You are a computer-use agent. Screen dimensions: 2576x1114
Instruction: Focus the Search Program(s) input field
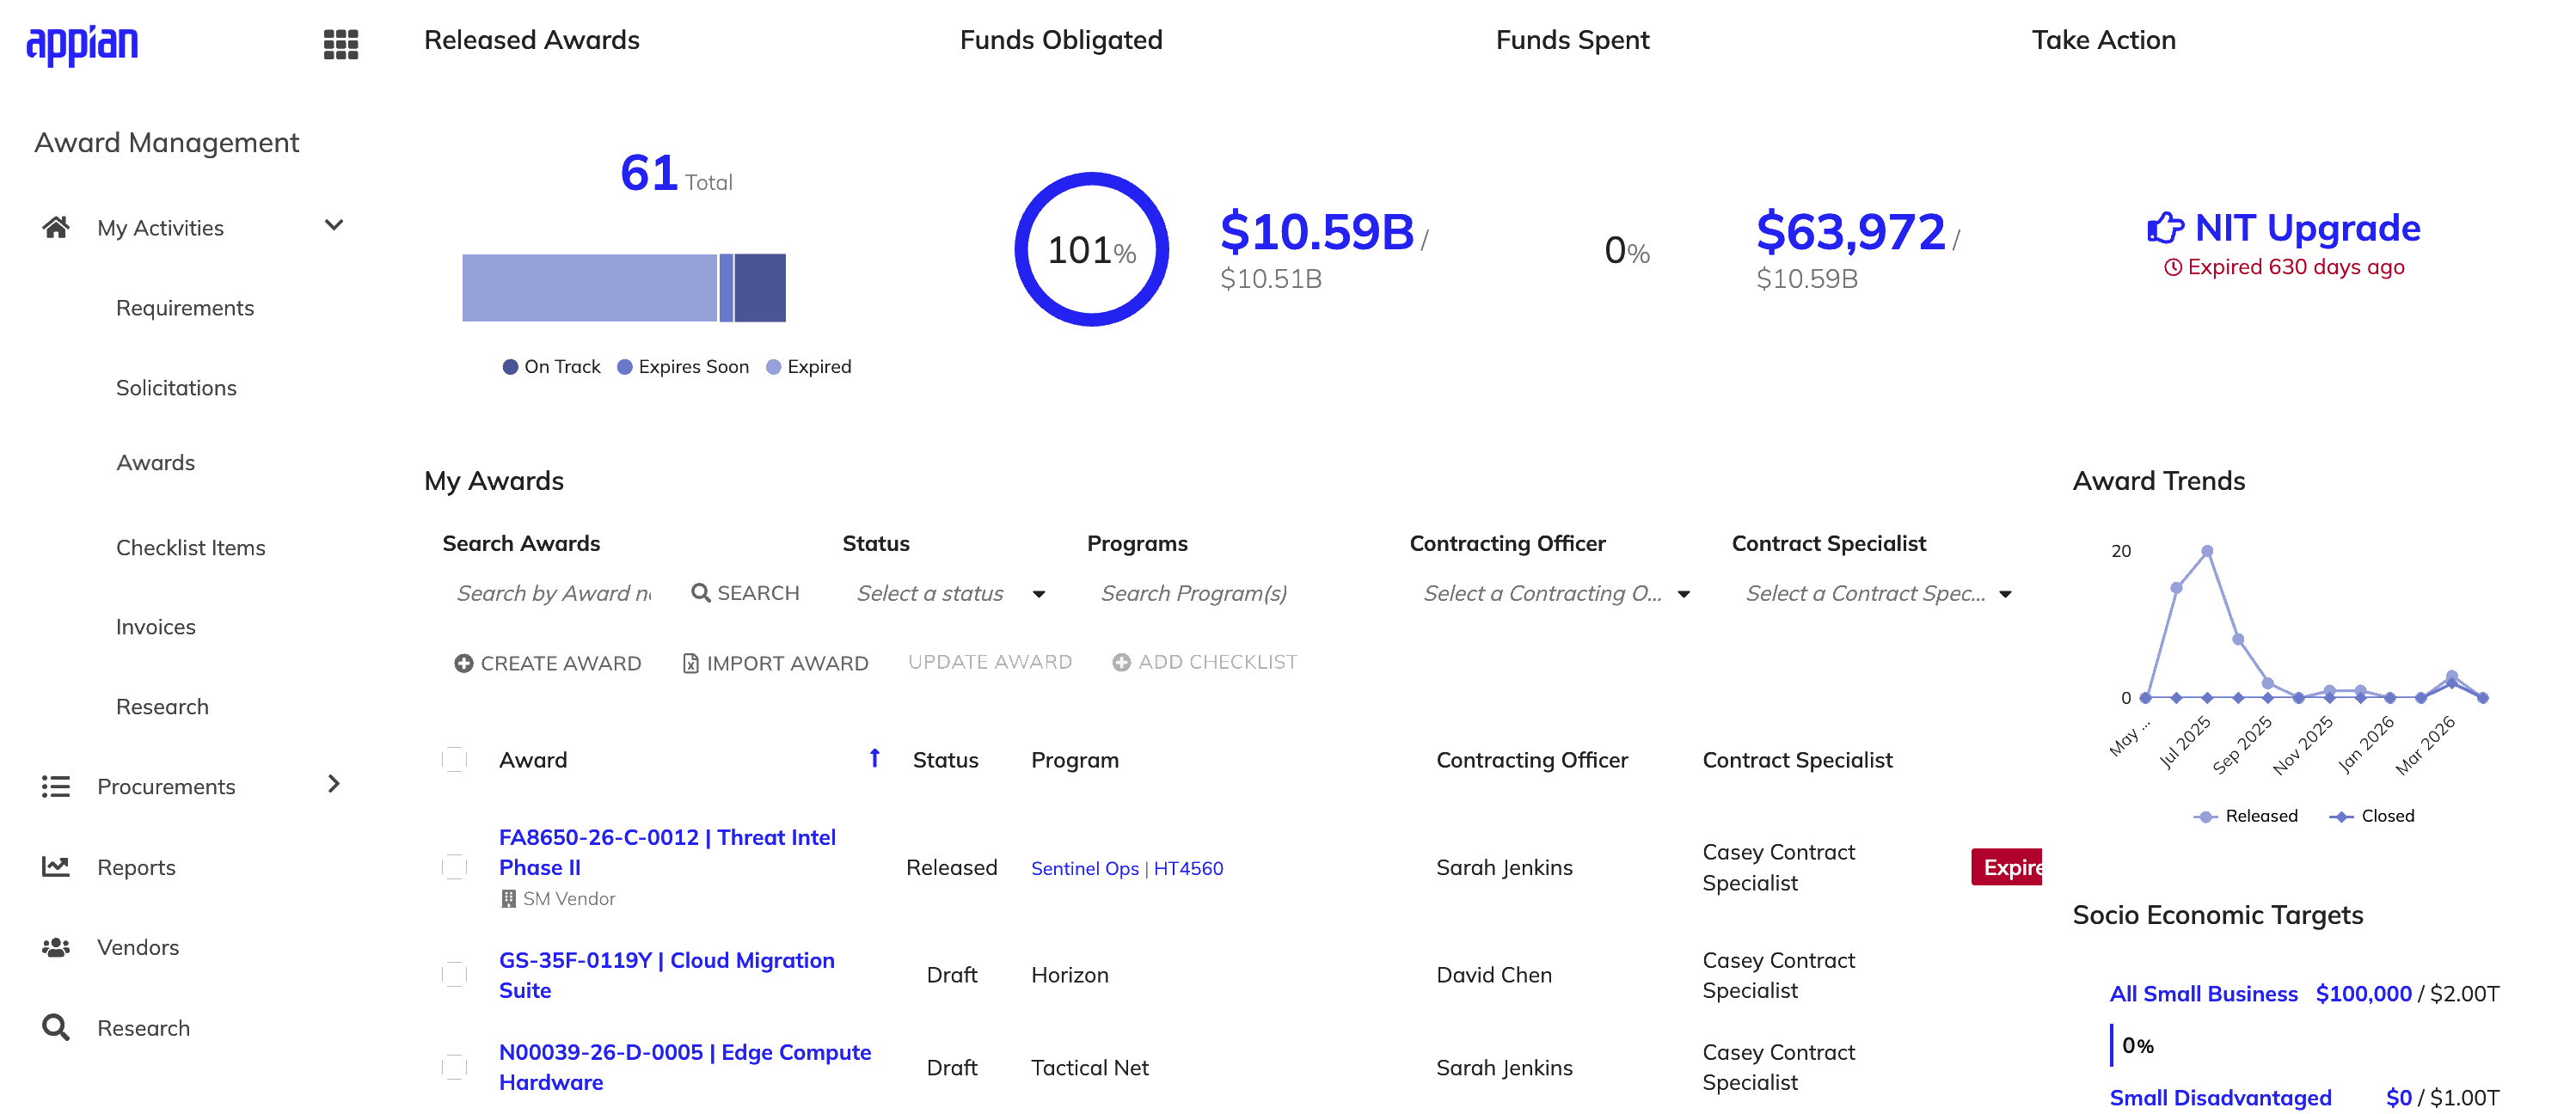point(1234,594)
